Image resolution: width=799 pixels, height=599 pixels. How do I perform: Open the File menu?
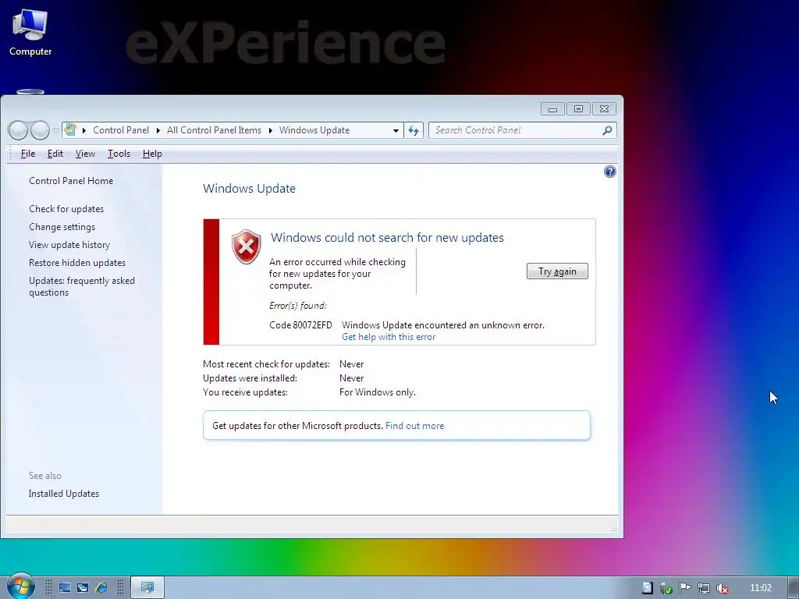28,154
